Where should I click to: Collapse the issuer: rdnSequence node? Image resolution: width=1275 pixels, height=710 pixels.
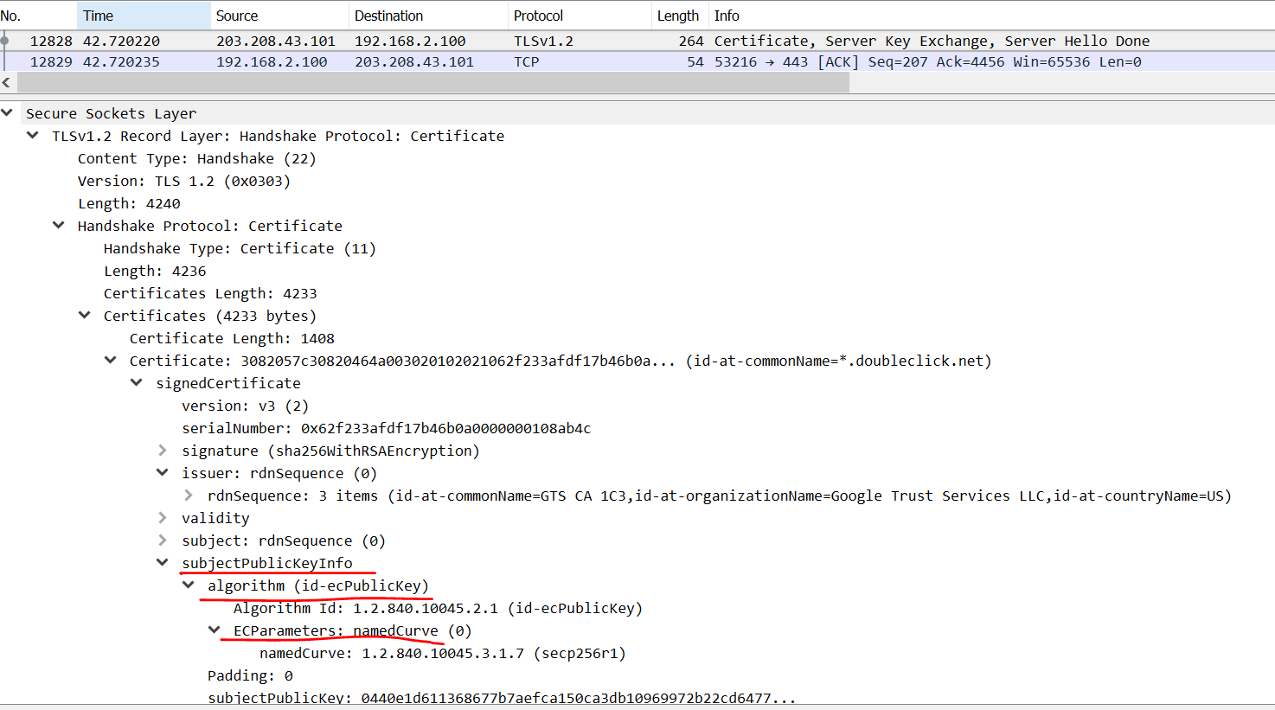[x=162, y=473]
